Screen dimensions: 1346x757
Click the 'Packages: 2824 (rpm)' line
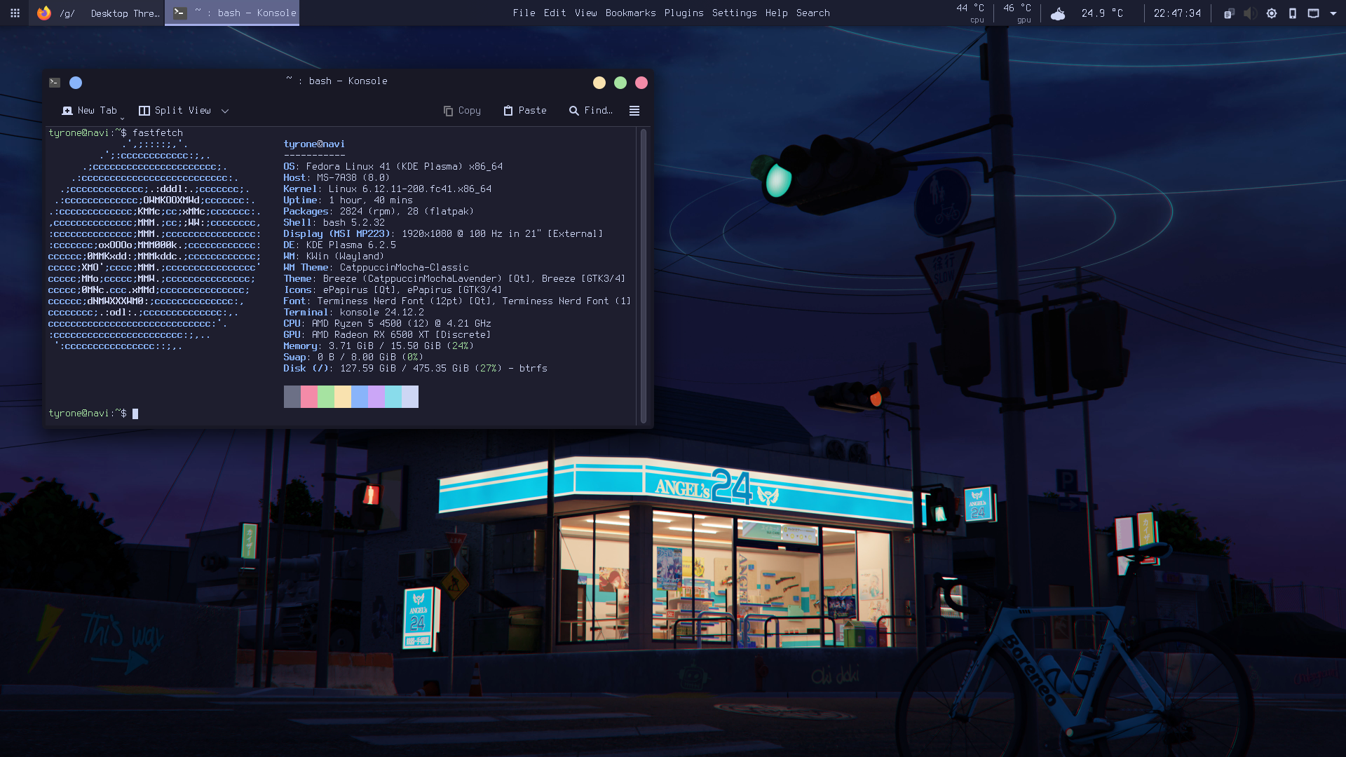(x=379, y=212)
